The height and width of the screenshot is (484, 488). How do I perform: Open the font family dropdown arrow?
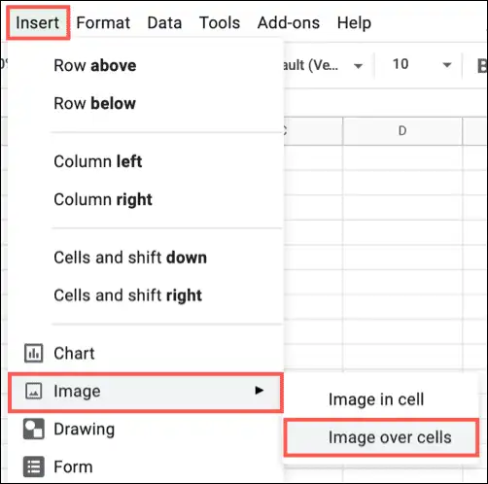click(358, 66)
